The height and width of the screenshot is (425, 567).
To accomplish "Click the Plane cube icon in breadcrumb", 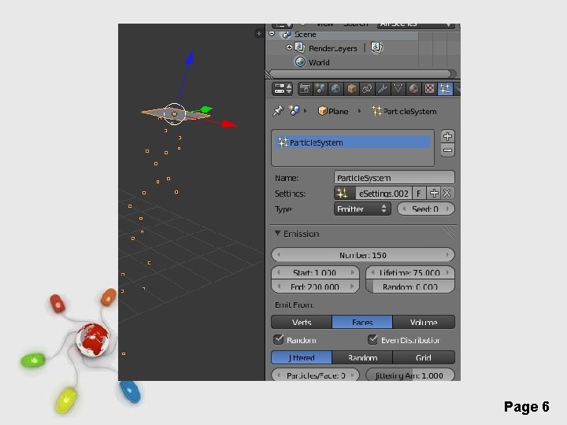I will coord(322,111).
